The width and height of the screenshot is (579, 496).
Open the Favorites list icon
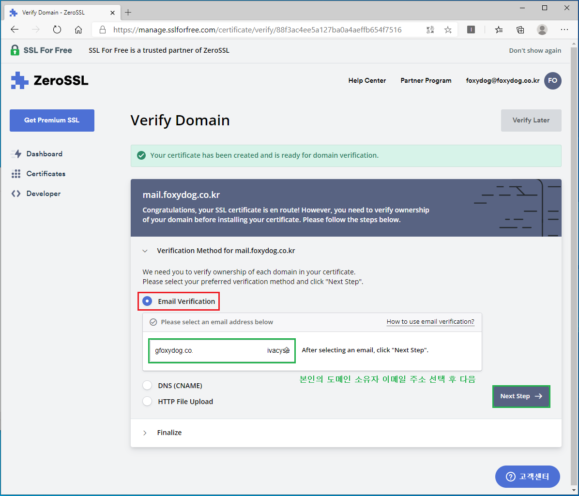(x=499, y=30)
